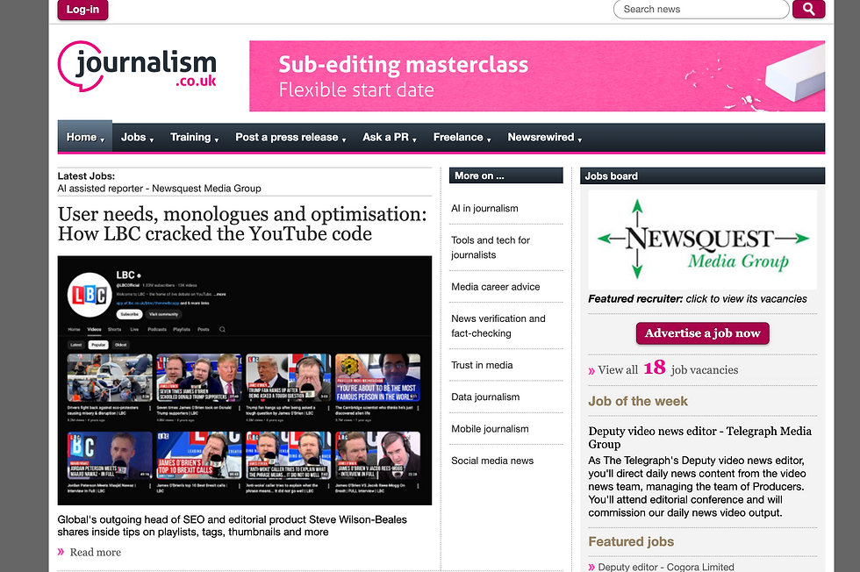
Task: Open the Training menu
Action: tap(194, 137)
